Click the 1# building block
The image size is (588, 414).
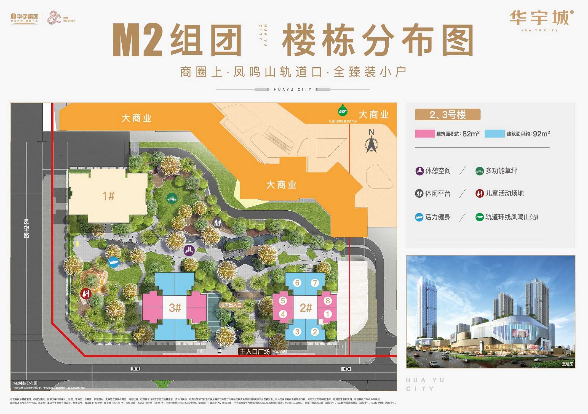pyautogui.click(x=108, y=196)
